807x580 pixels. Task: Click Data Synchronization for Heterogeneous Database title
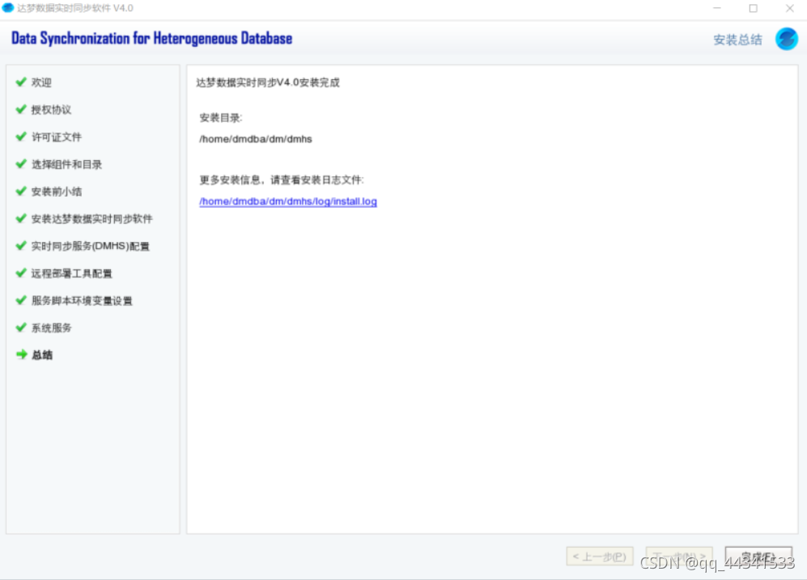point(152,39)
